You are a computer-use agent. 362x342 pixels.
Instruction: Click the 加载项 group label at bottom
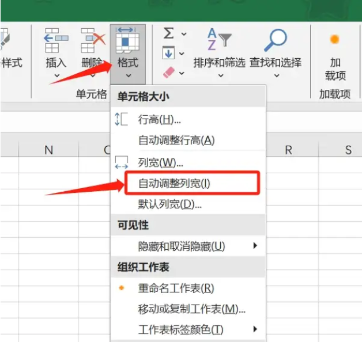[335, 94]
